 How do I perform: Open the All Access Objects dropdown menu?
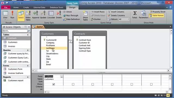(x=25, y=27)
